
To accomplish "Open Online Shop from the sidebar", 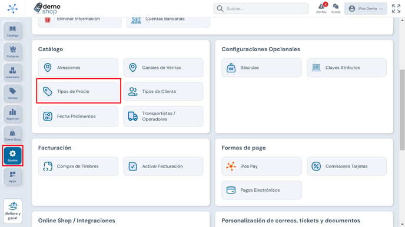I will click(13, 135).
